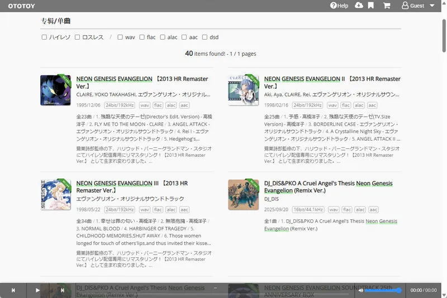Open NEON GENESIS EVANGELION 2013 HR Remaster album link

coord(142,82)
